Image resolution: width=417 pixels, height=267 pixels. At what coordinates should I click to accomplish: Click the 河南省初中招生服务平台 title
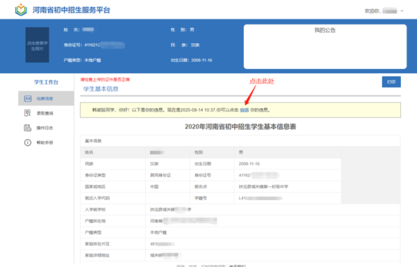[x=72, y=10]
